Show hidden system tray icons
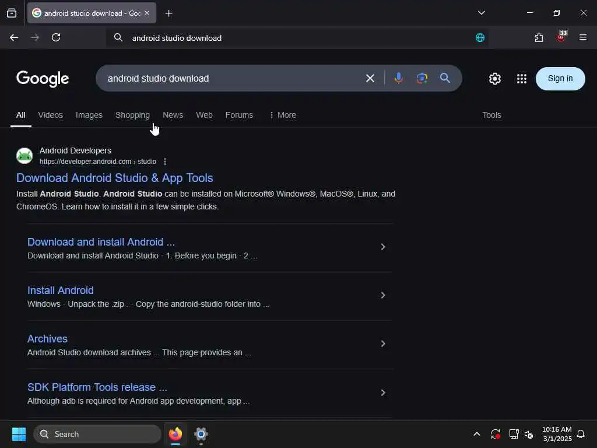The image size is (597, 448). (x=477, y=434)
